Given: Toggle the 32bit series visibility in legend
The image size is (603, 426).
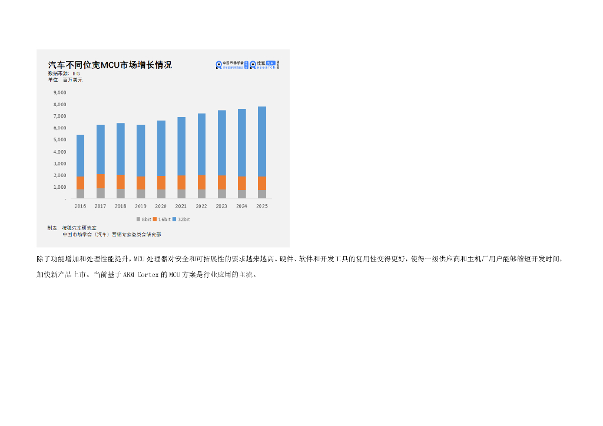Looking at the screenshot, I should click(180, 219).
